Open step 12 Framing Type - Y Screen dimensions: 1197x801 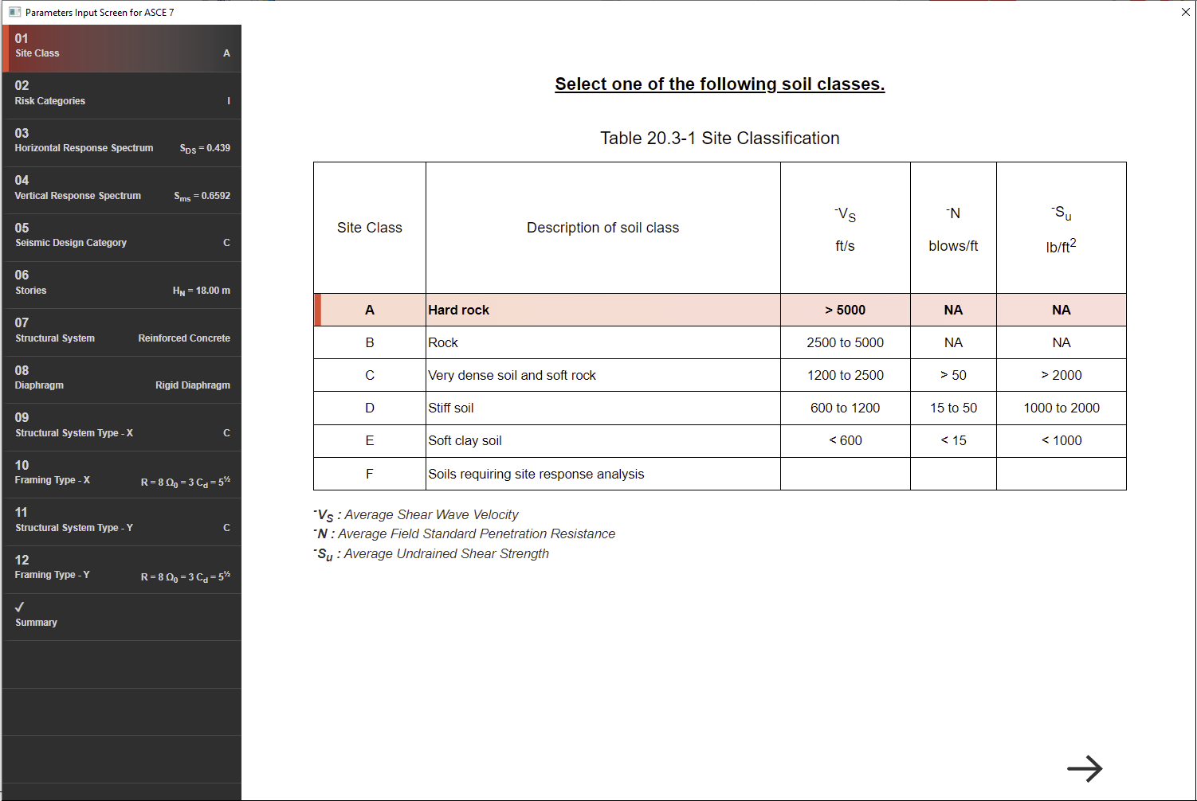[120, 568]
